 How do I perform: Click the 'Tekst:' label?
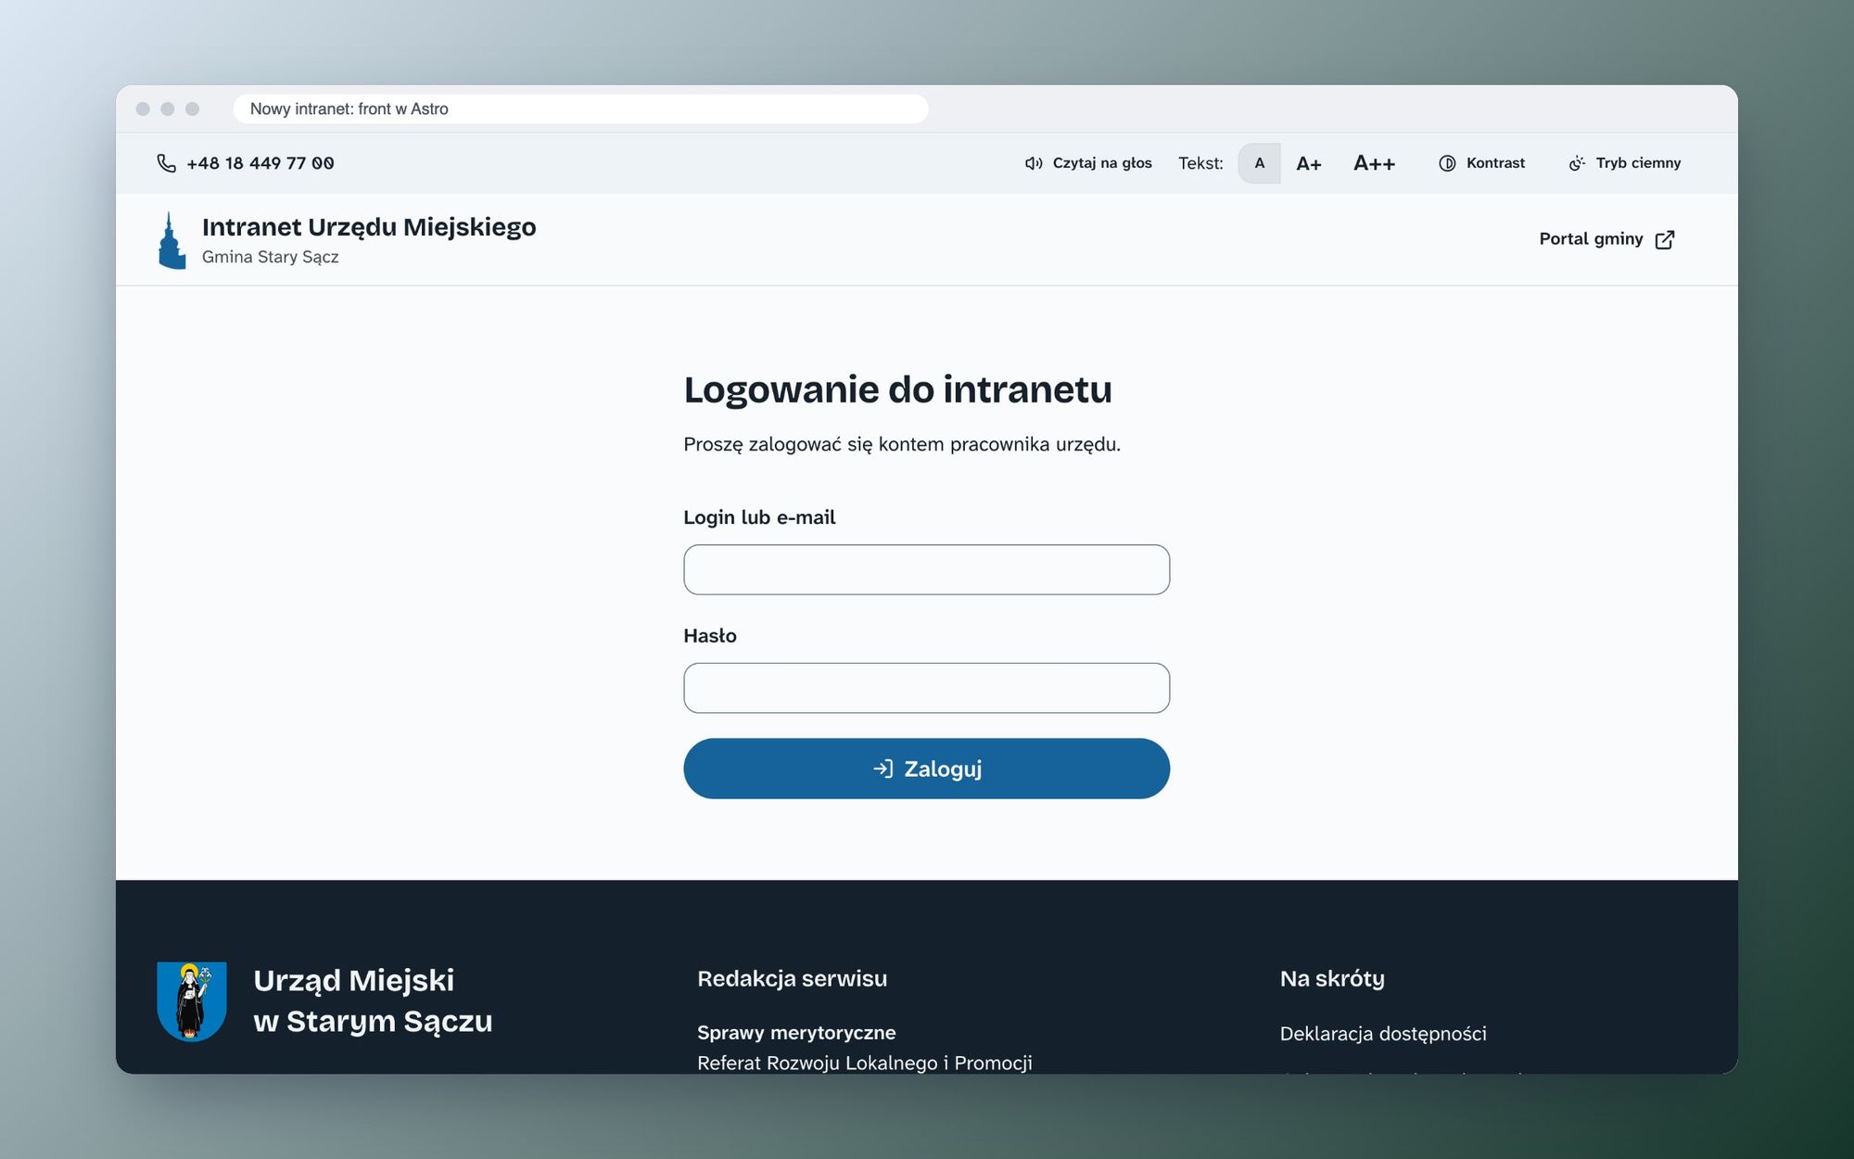pos(1200,163)
